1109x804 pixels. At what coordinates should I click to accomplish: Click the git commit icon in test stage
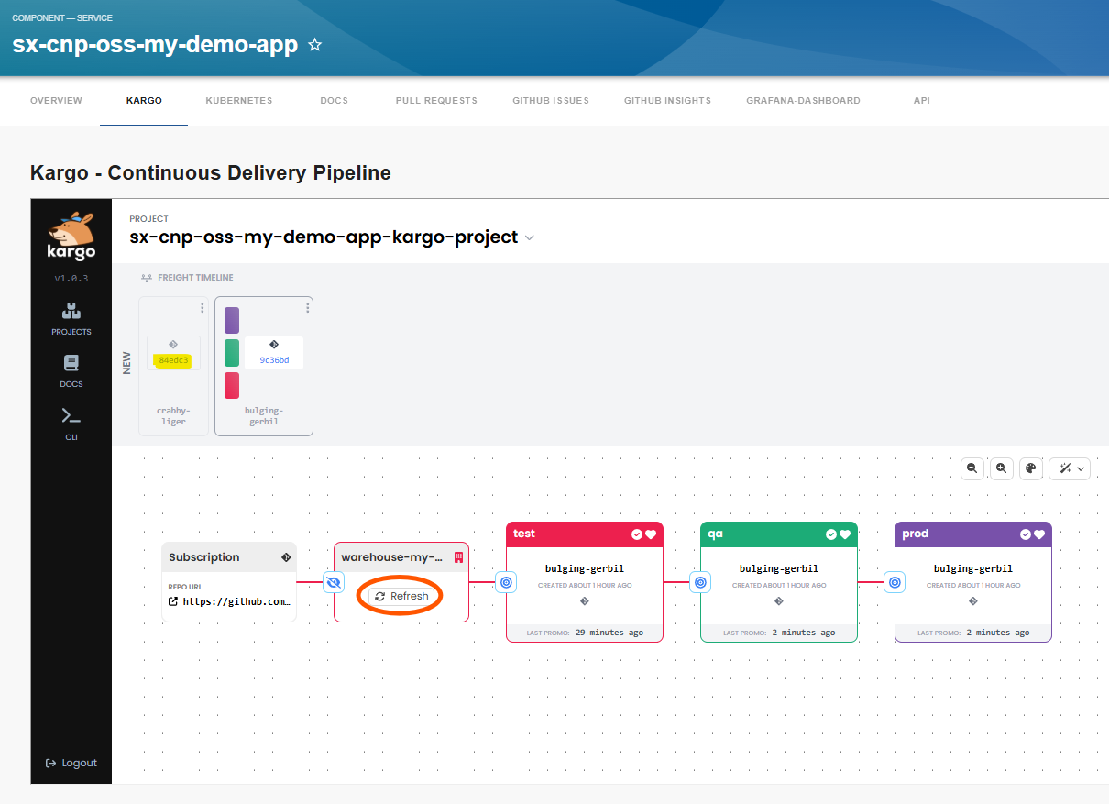click(585, 601)
